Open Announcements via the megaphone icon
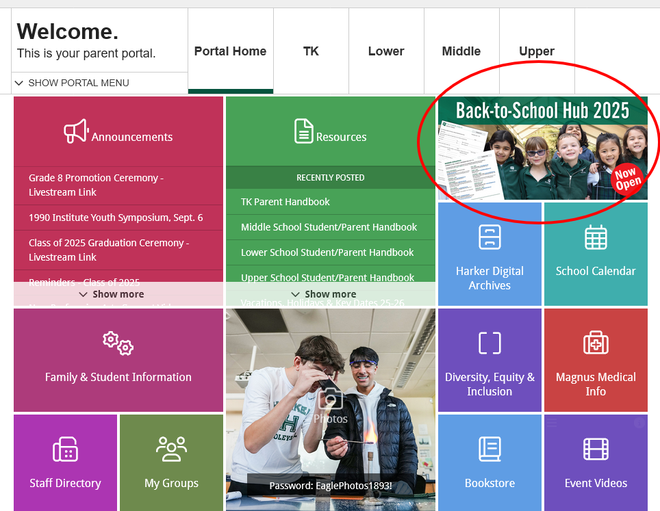 (79, 131)
